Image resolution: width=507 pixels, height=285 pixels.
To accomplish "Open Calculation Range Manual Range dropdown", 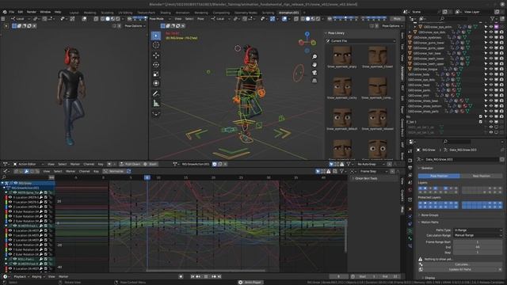I will [478, 235].
